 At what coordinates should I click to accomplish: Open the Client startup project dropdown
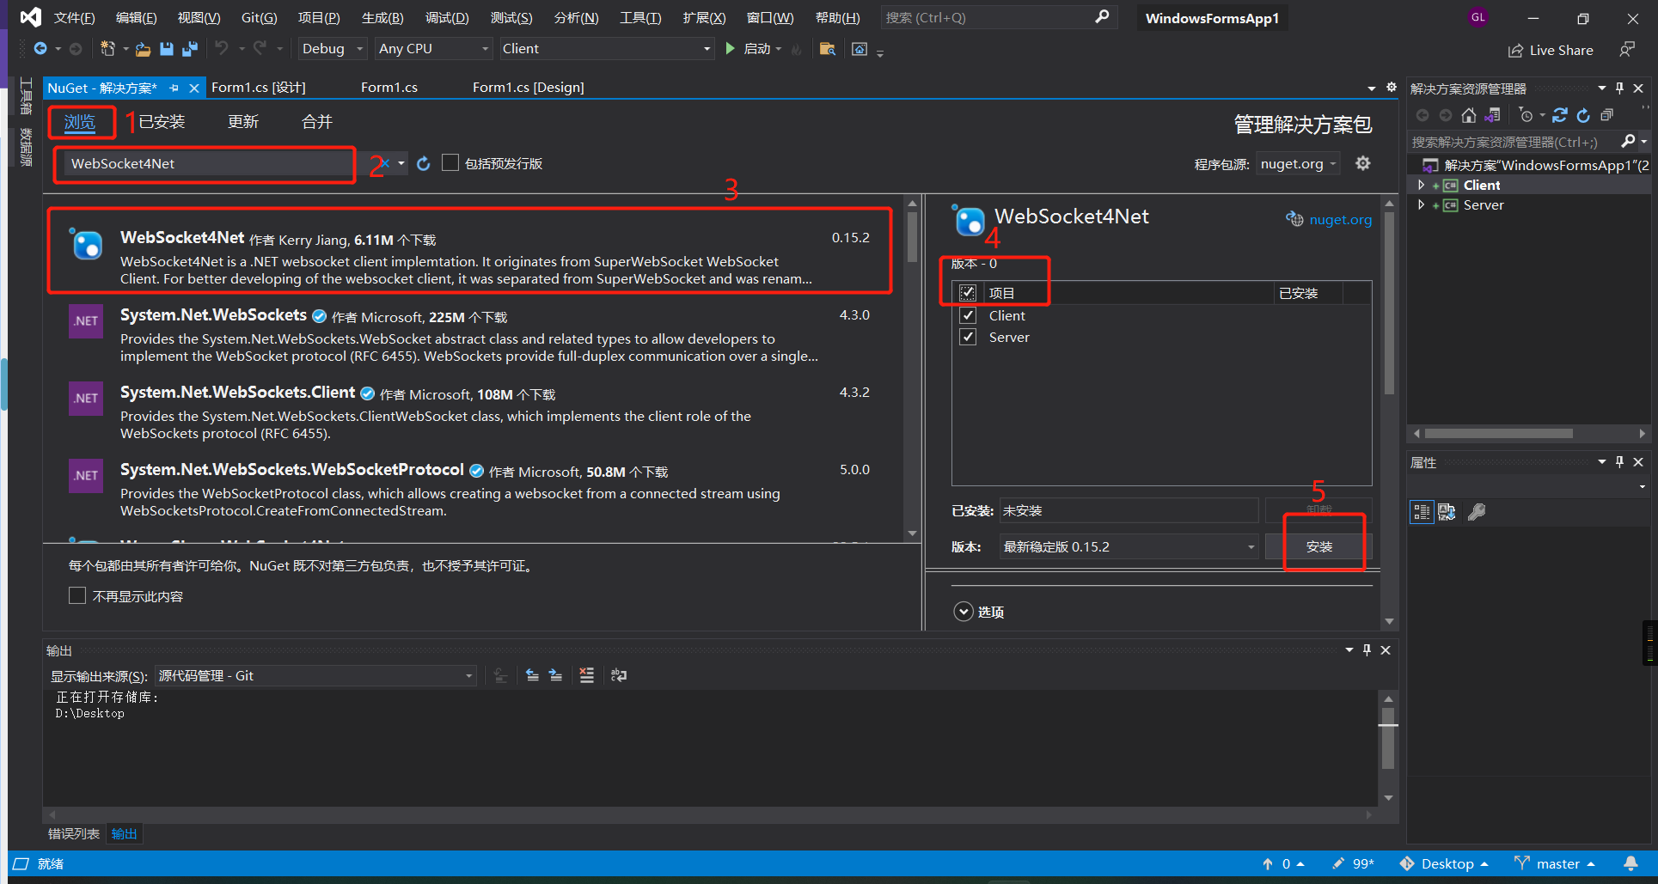[606, 49]
